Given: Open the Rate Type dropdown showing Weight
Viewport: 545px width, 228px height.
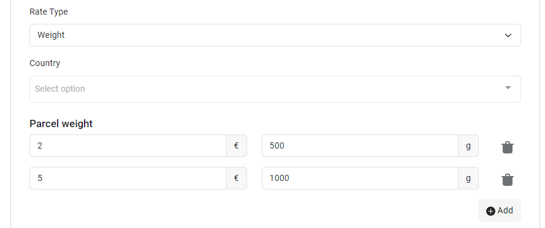Looking at the screenshot, I should (x=275, y=35).
